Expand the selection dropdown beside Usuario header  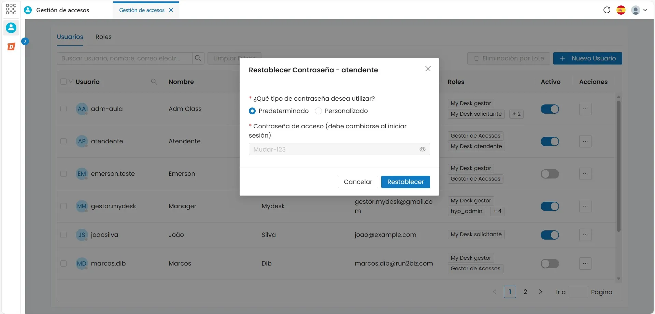click(x=71, y=82)
